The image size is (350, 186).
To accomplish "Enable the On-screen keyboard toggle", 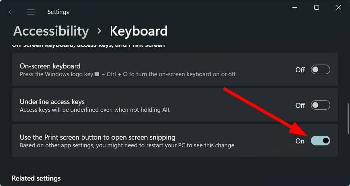I will [x=320, y=70].
